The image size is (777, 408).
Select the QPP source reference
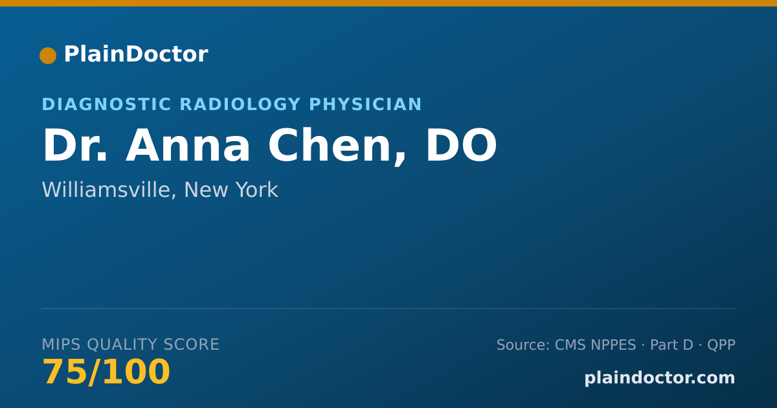[721, 345]
